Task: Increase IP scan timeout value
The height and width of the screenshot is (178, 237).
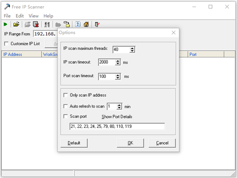Action: pyautogui.click(x=118, y=61)
